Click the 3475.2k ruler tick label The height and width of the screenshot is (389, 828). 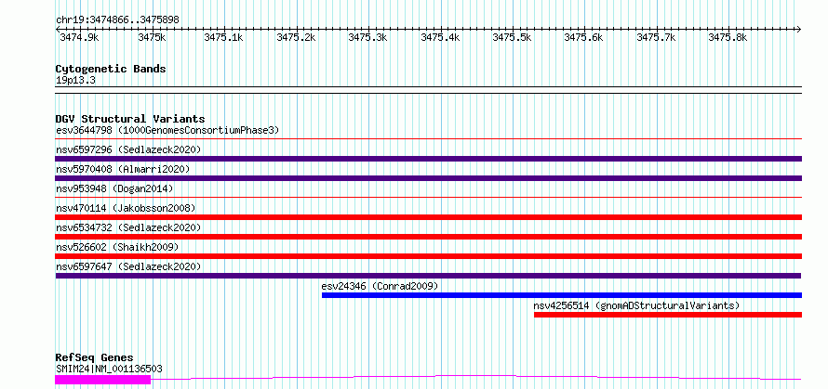pyautogui.click(x=296, y=37)
